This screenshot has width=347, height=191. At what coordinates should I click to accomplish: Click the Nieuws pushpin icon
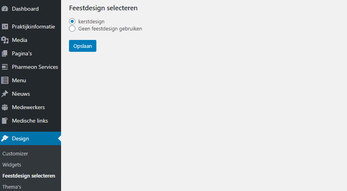[5, 94]
